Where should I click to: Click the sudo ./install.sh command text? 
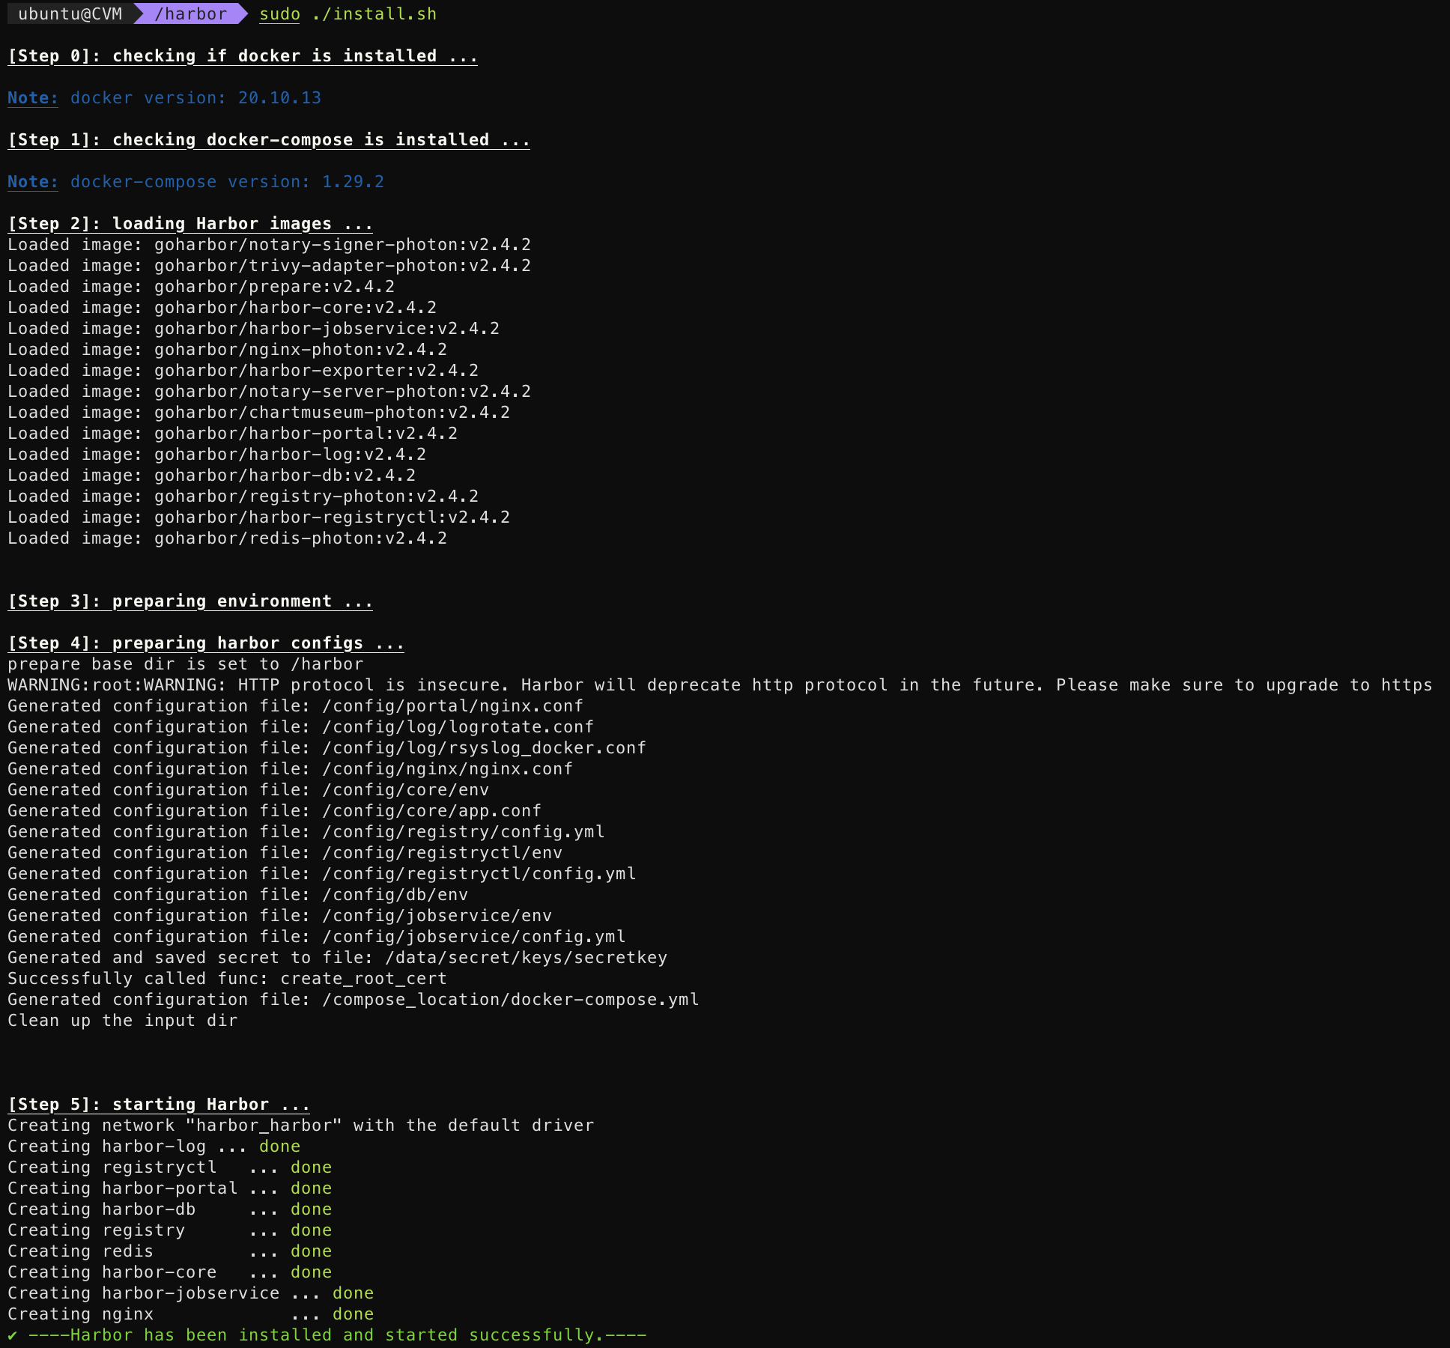click(x=348, y=14)
